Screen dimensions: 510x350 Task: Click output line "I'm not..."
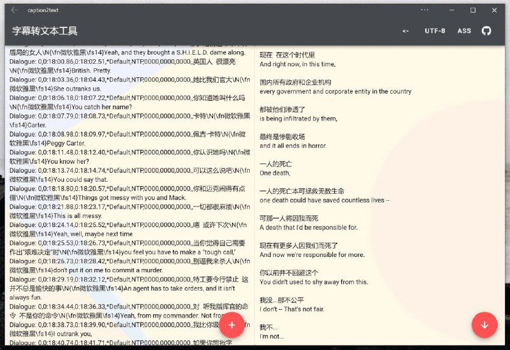pos(272,337)
